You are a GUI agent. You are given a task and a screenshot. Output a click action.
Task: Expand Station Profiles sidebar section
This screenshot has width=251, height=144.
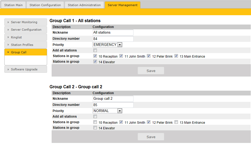[26, 45]
